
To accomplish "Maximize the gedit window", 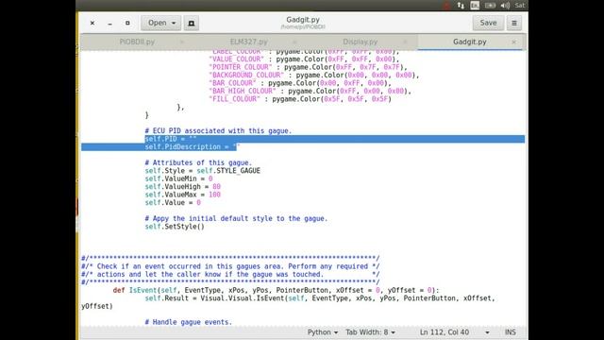I will tap(127, 23).
